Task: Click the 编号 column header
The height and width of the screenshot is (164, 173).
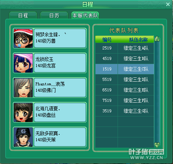Action: pos(107,40)
